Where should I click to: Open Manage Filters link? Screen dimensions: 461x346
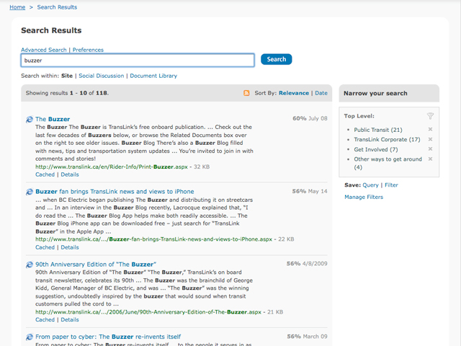pyautogui.click(x=363, y=197)
